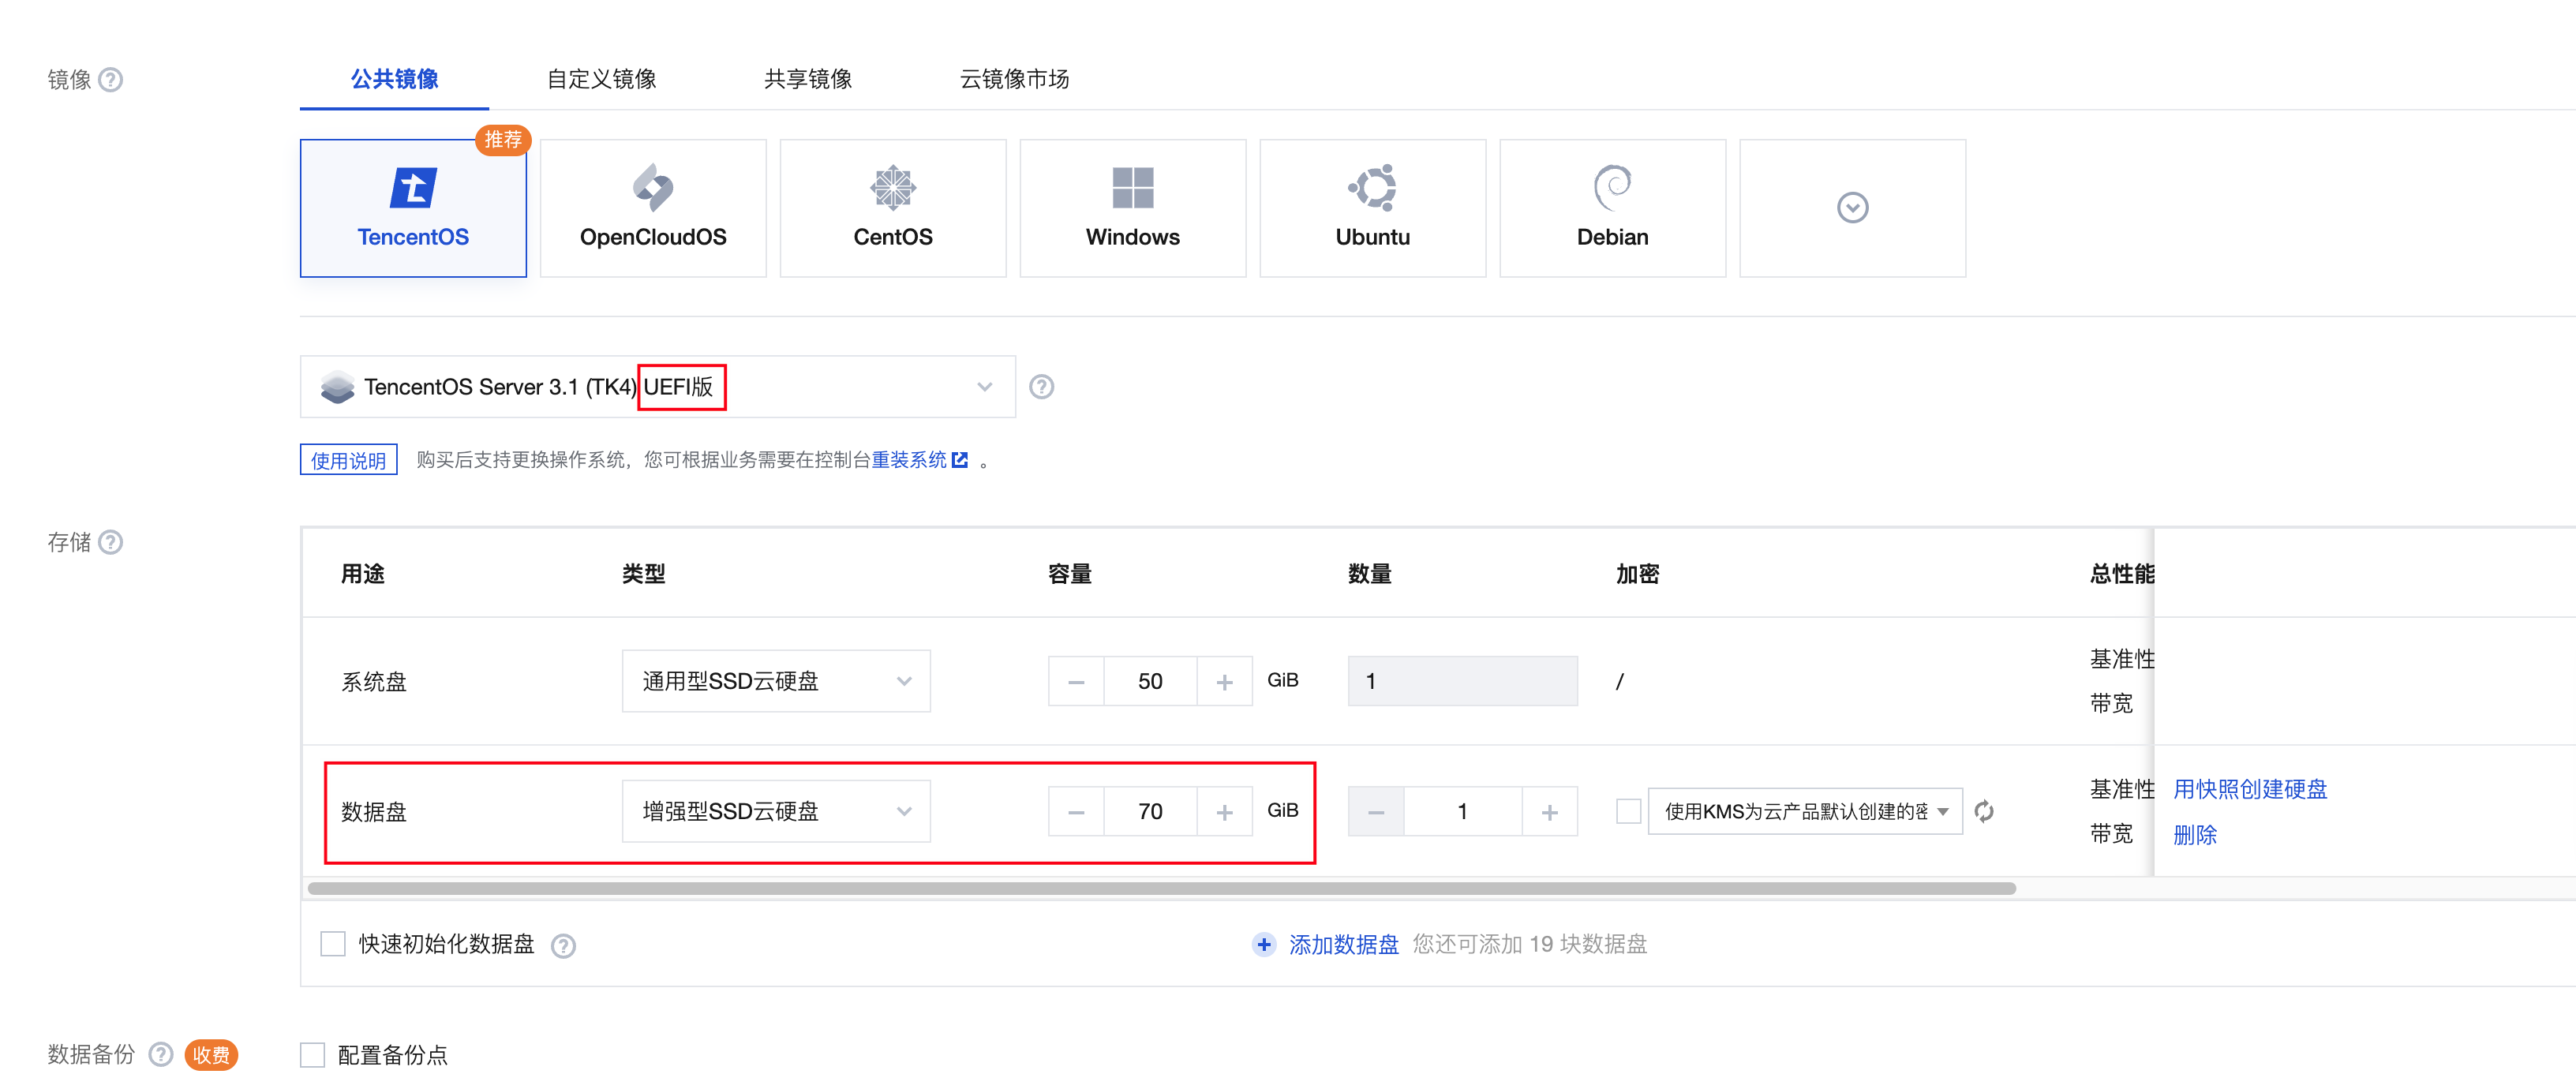Image resolution: width=2576 pixels, height=1089 pixels.
Task: Tick the data disk encryption checkbox
Action: [x=1628, y=811]
